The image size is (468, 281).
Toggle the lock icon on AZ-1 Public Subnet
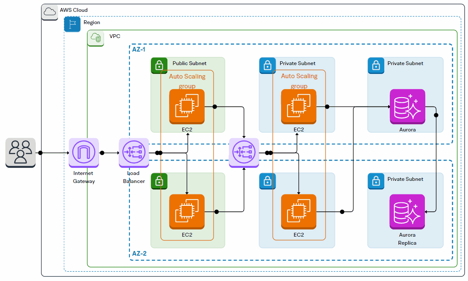click(x=159, y=65)
